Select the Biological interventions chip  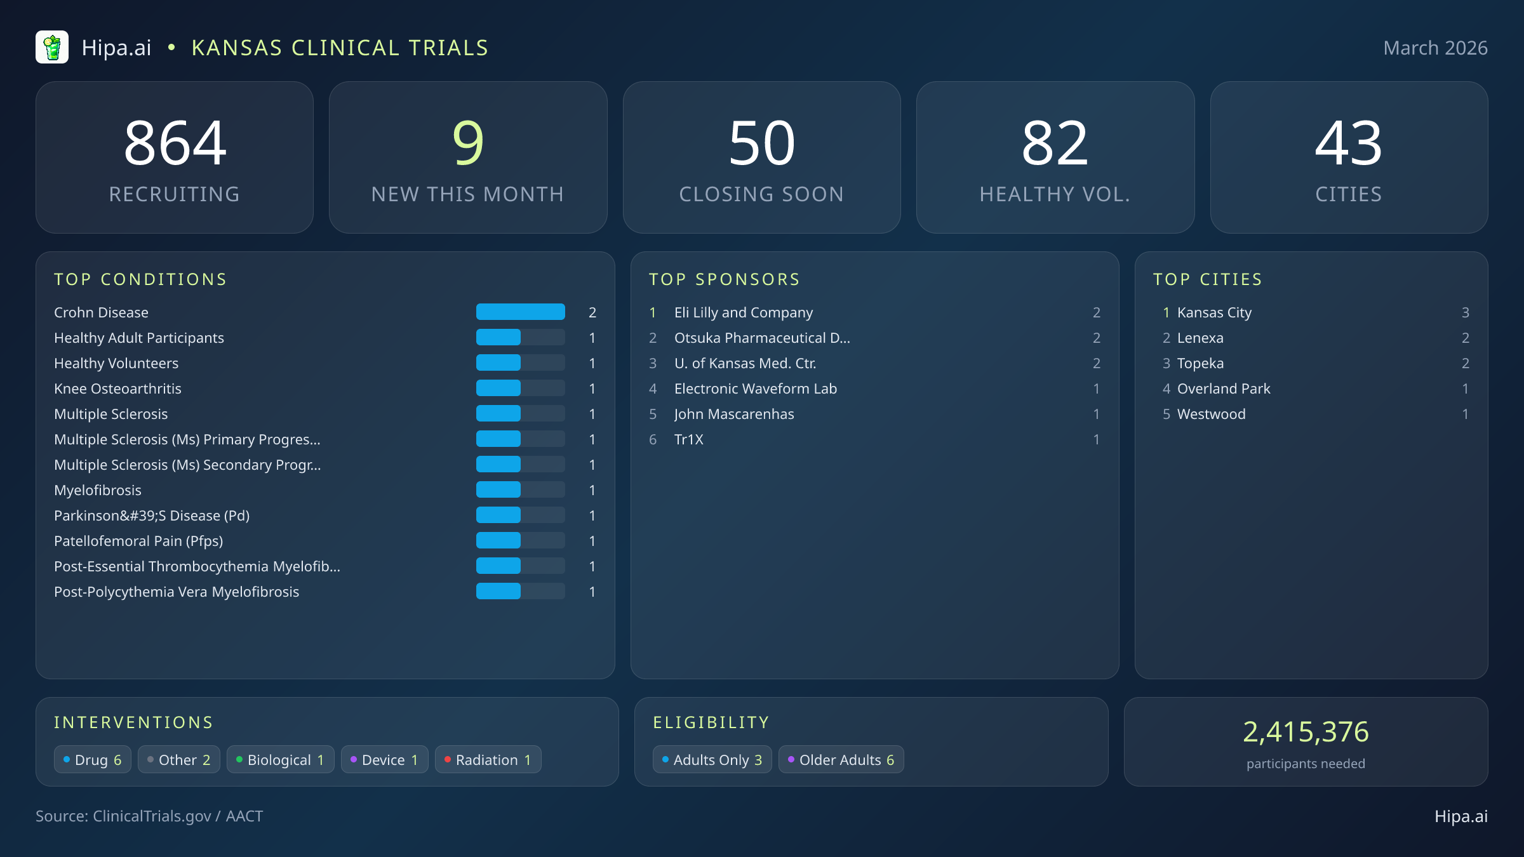(x=280, y=759)
